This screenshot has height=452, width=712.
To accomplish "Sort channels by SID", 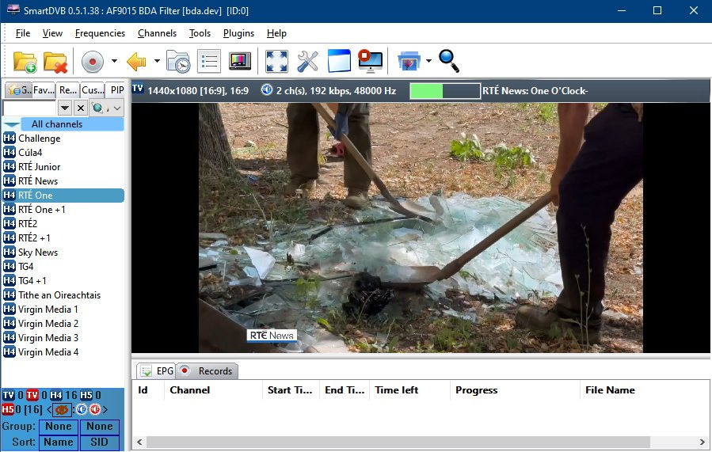I will (x=100, y=443).
